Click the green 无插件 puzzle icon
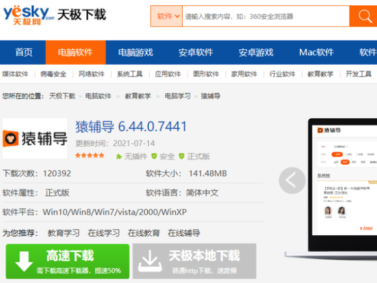The image size is (377, 283). [x=119, y=157]
